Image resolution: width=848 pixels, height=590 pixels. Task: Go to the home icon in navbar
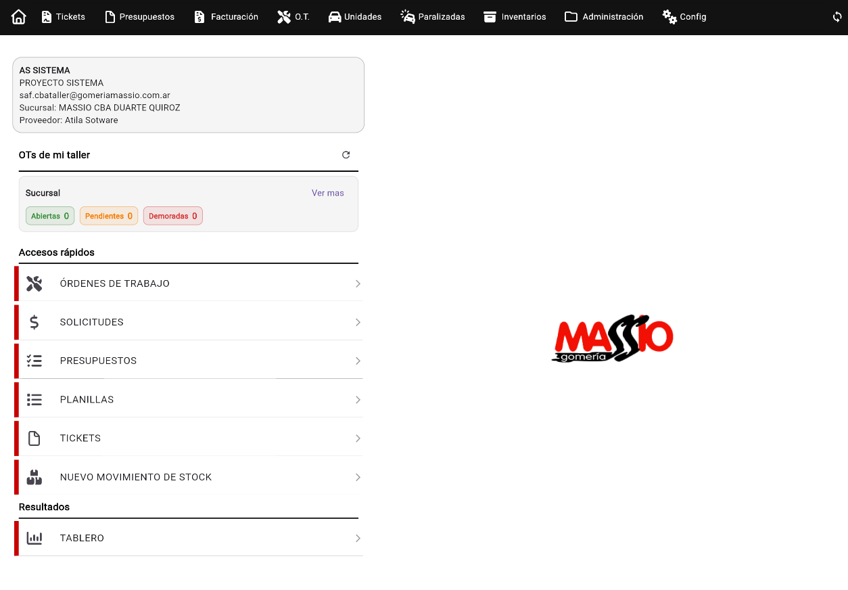19,17
